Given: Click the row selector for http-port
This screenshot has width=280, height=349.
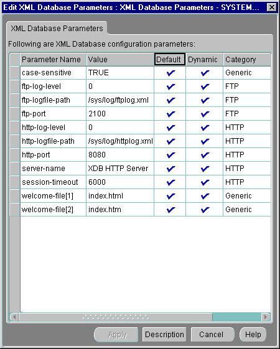Looking at the screenshot, I should (x=15, y=155).
